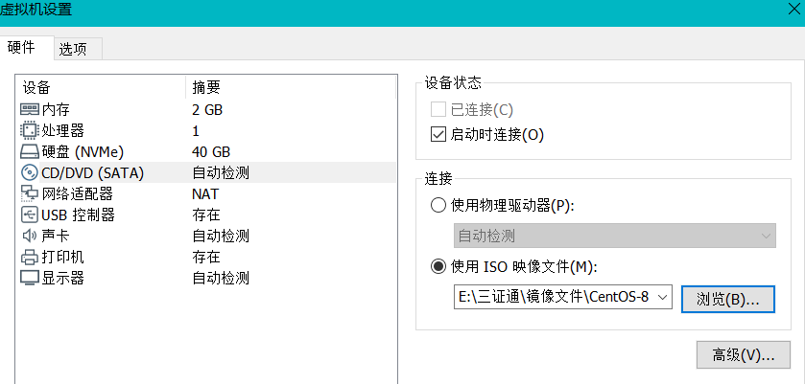Select the 打印机 row label
The height and width of the screenshot is (384, 805).
(62, 258)
